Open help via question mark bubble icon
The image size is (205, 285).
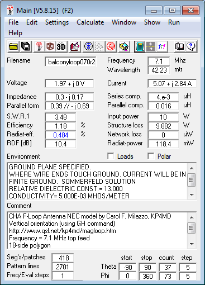[x=191, y=46]
